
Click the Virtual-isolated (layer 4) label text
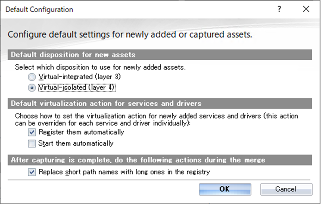tap(77, 88)
